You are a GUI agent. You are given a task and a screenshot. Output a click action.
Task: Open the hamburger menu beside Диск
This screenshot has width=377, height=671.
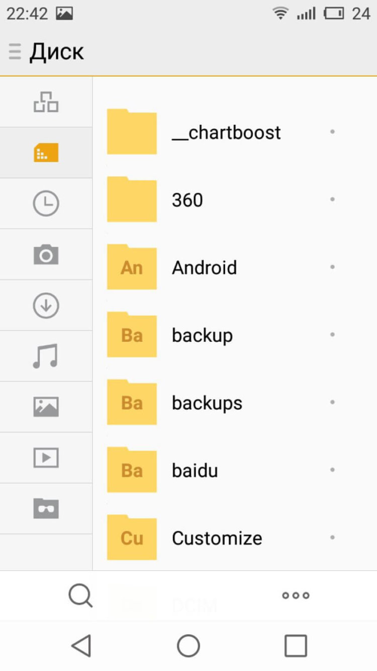point(15,52)
